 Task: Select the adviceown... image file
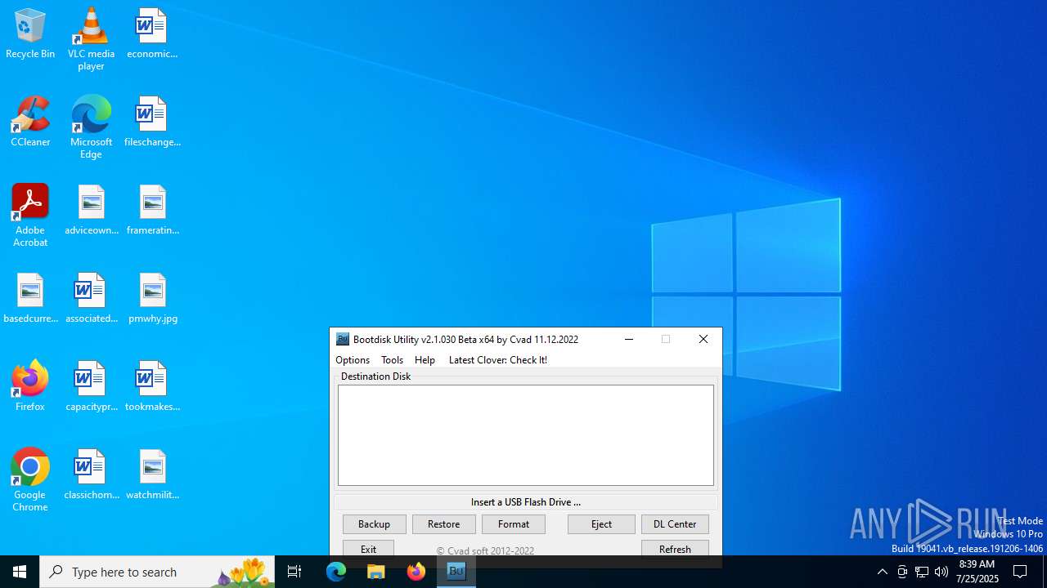[x=91, y=210]
